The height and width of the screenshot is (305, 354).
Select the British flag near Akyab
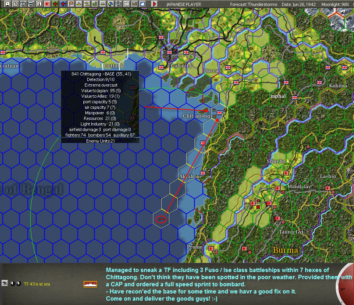(x=203, y=173)
